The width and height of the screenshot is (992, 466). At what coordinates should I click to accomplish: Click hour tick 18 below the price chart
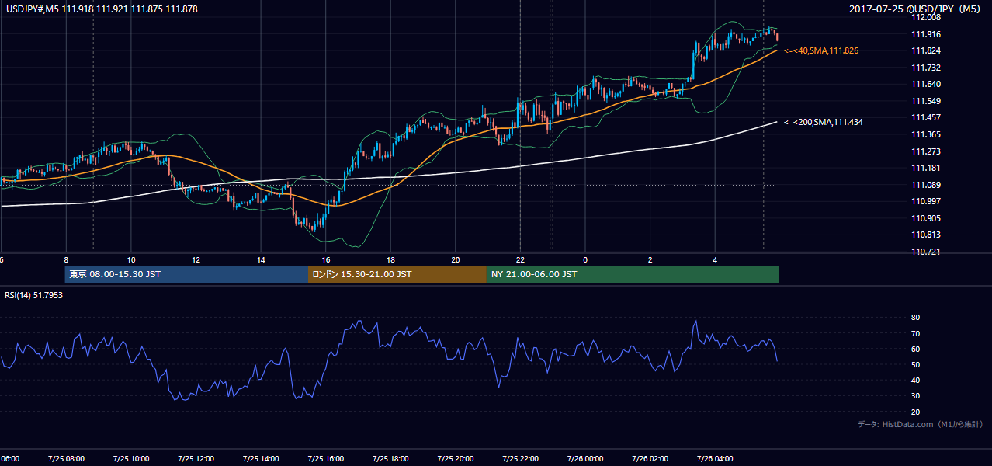(x=391, y=259)
